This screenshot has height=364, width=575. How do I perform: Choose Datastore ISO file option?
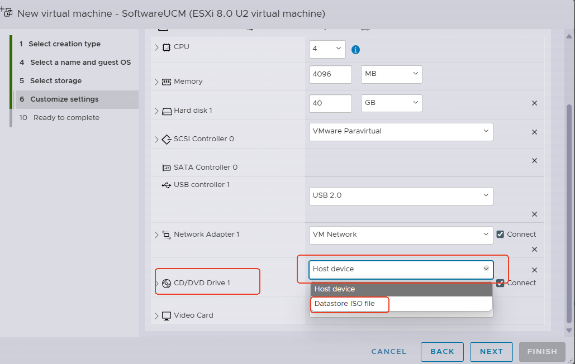coord(402,304)
